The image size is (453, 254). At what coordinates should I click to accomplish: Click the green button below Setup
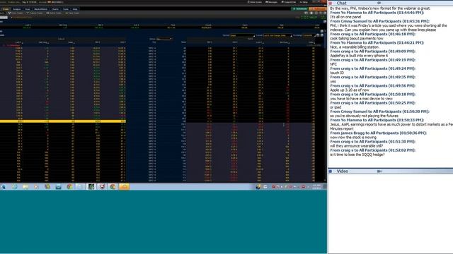coord(299,9)
